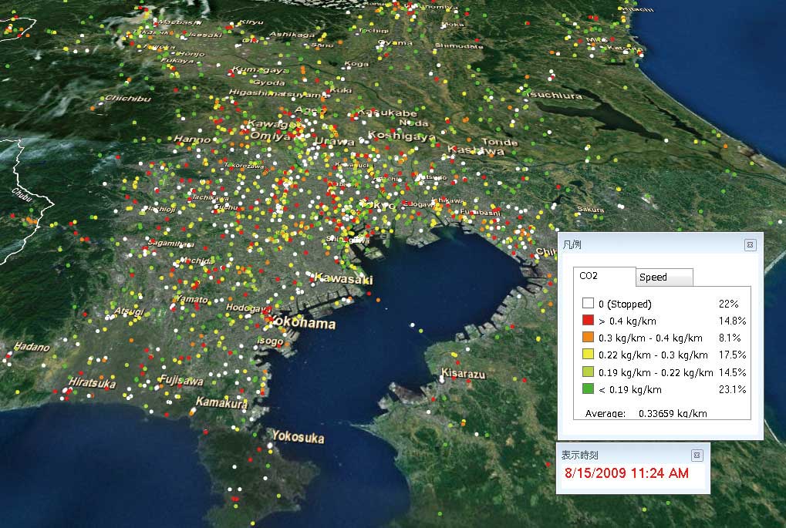Click the white Stopped color swatch

tap(588, 304)
